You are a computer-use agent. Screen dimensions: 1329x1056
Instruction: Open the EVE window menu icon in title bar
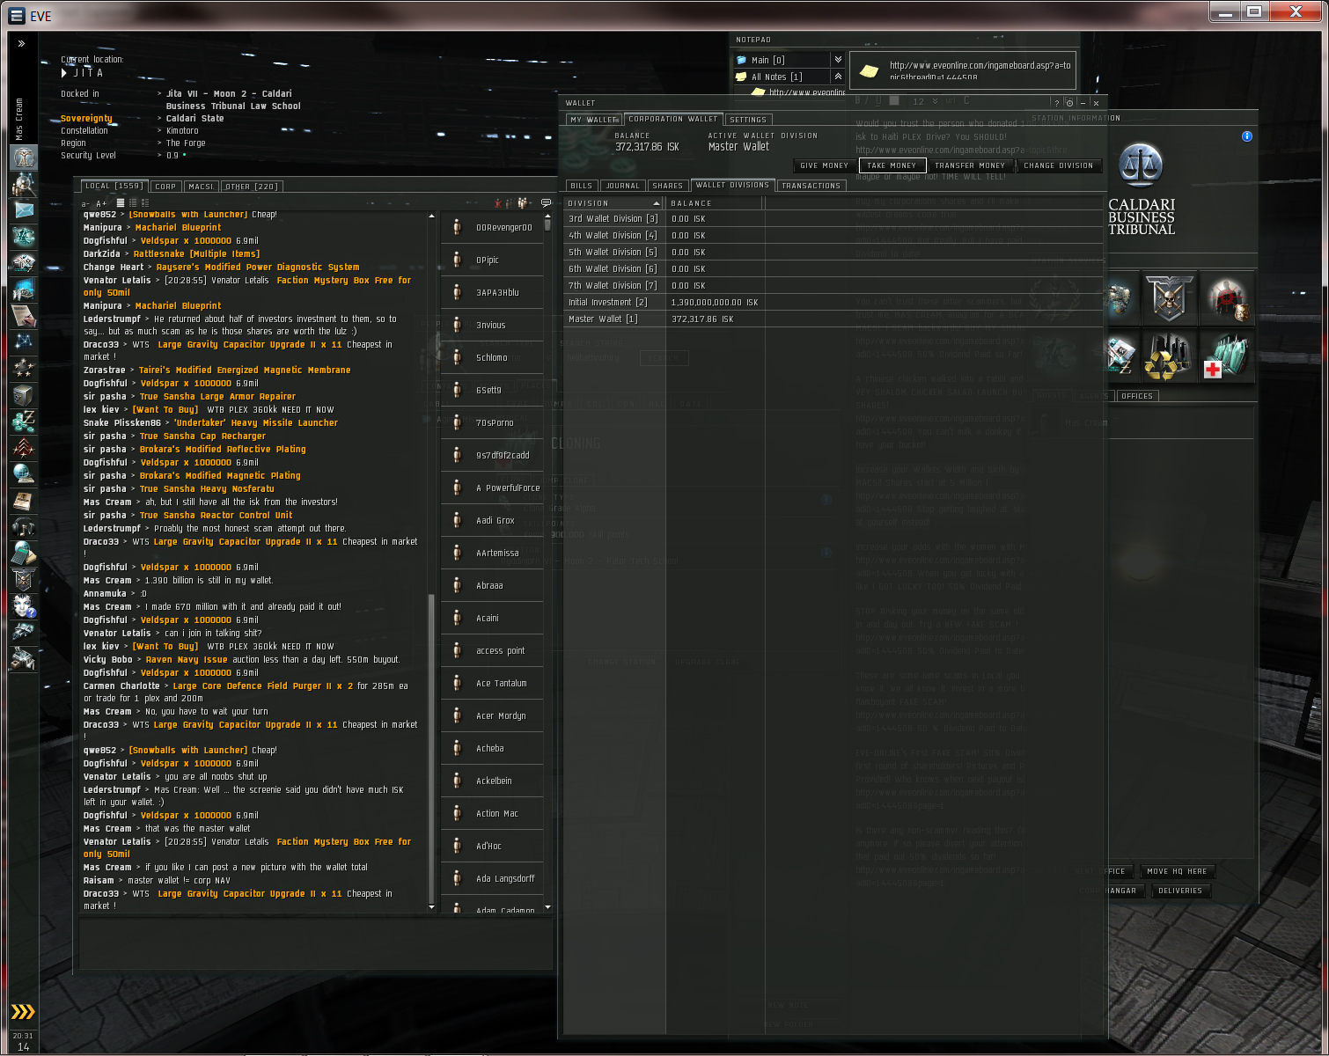(17, 15)
